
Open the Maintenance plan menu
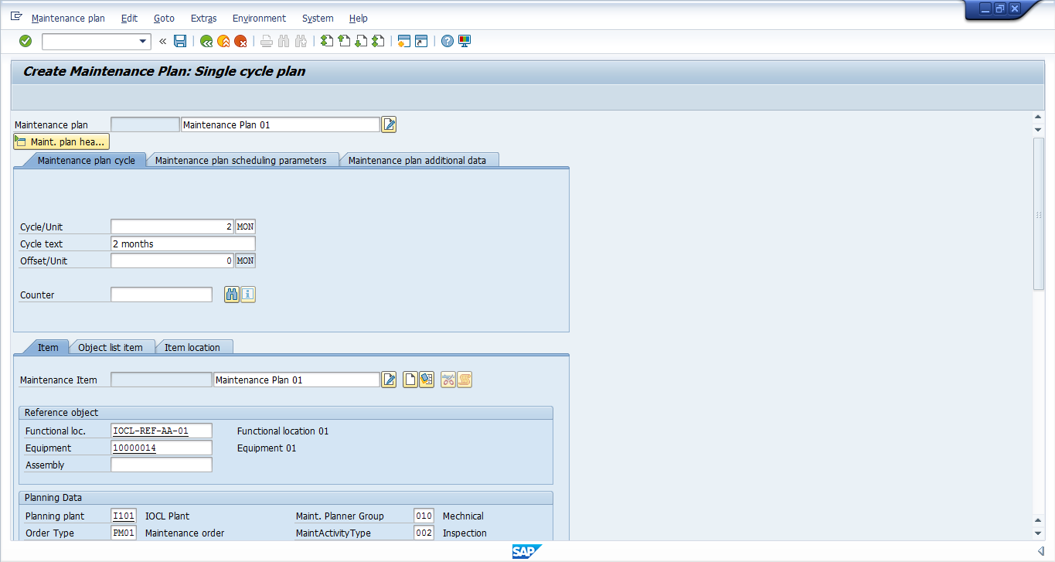pyautogui.click(x=68, y=18)
